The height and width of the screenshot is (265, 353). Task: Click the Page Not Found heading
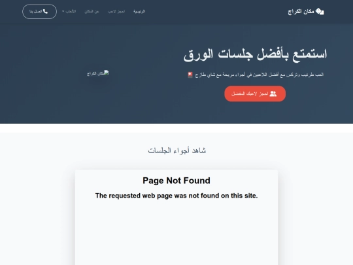pos(176,181)
